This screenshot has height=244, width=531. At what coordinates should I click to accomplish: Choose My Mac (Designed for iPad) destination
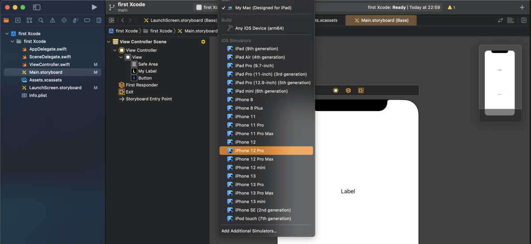point(266,8)
